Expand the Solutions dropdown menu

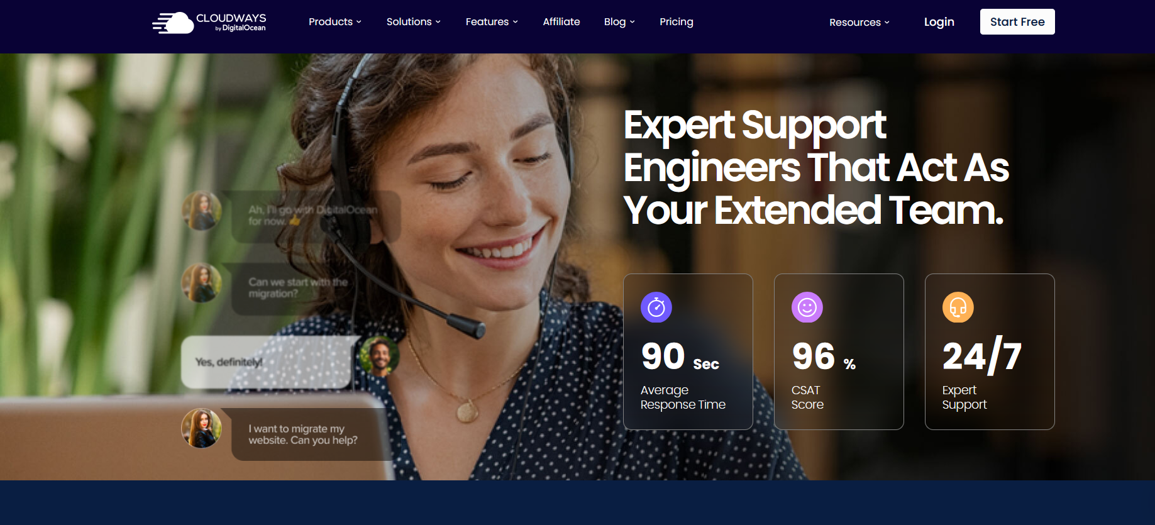coord(414,22)
